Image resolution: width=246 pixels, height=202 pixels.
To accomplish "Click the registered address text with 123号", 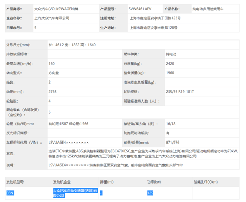I will tap(155, 18).
